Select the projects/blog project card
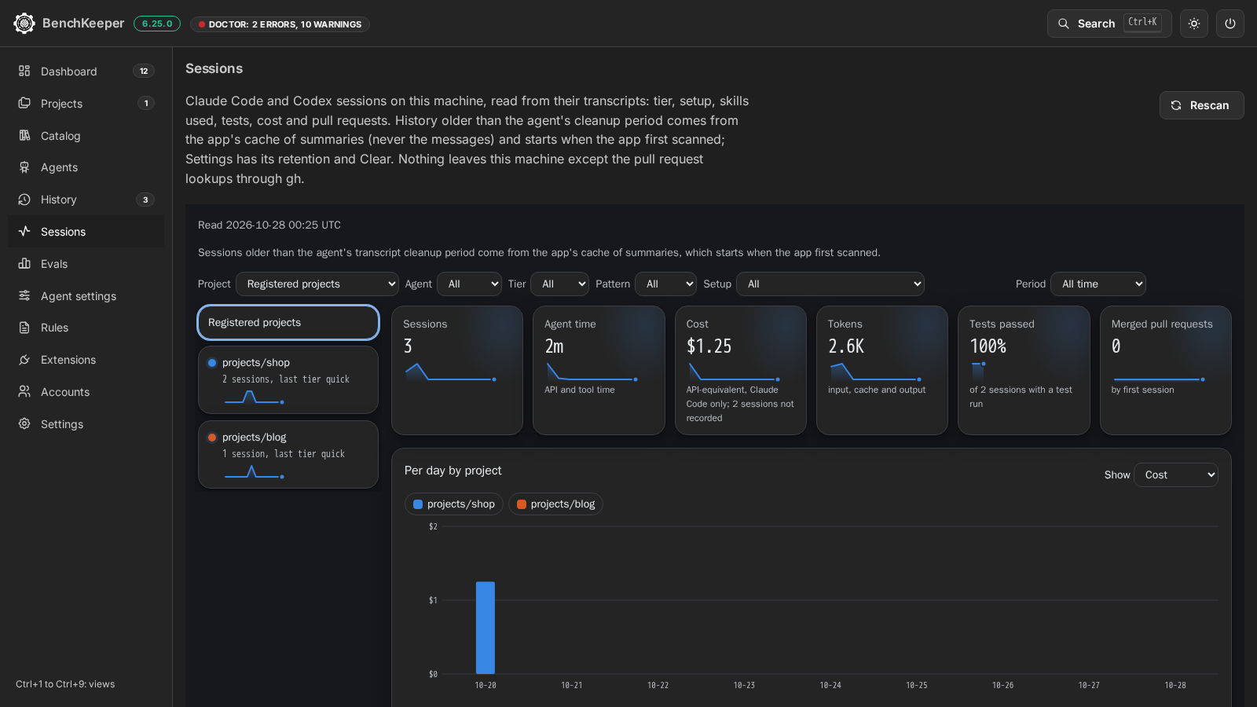Screen dimensions: 1257x707 pyautogui.click(x=288, y=454)
